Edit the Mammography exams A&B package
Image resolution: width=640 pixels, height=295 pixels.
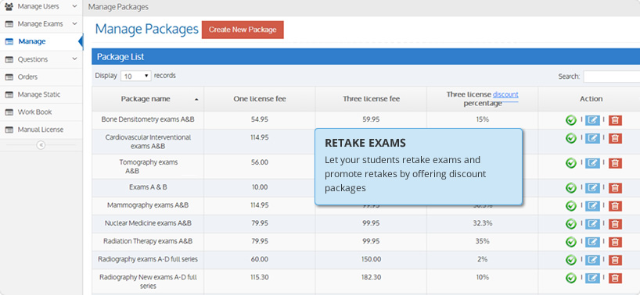[592, 206]
